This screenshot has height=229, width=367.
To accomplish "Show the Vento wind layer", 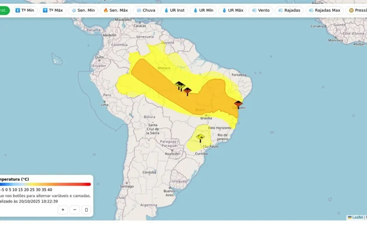I will (x=261, y=10).
